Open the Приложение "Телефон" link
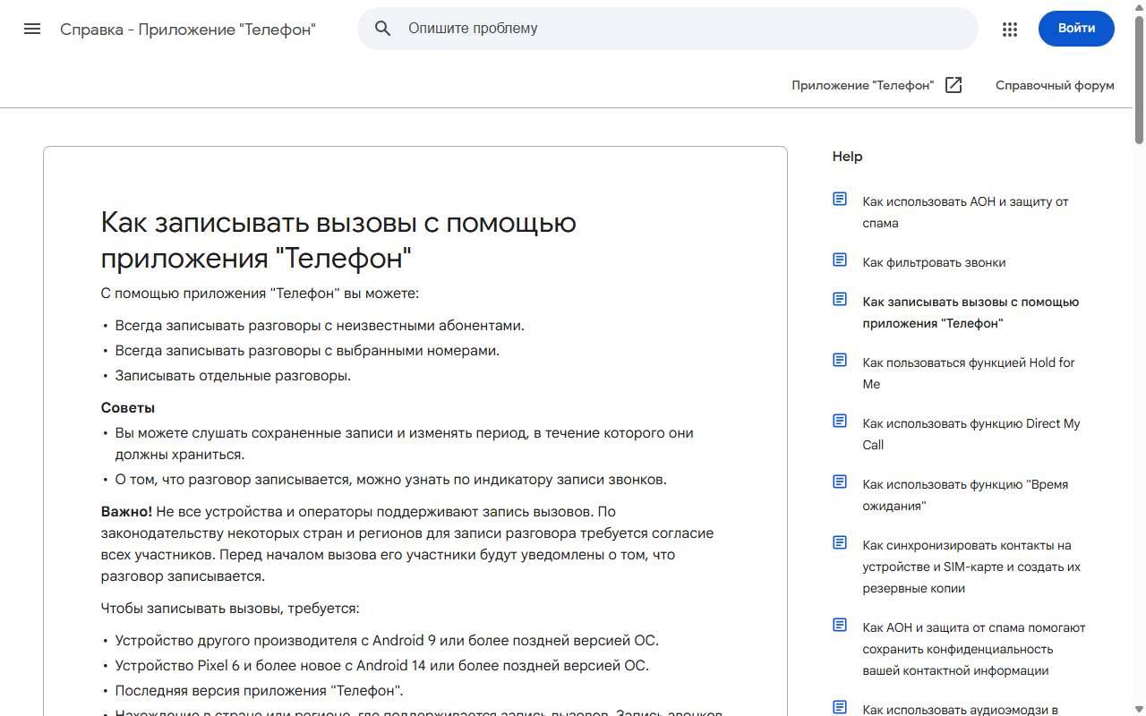1146x716 pixels. (x=862, y=85)
